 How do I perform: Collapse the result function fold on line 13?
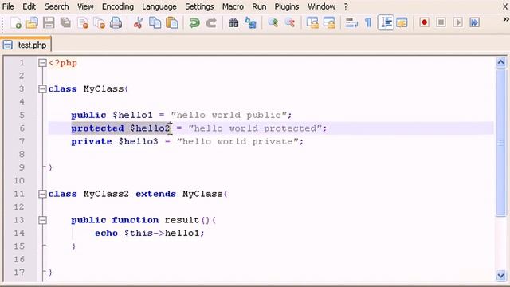[x=42, y=220]
